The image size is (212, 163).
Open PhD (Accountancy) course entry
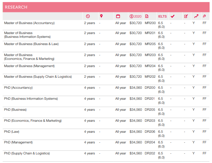coord(18,88)
